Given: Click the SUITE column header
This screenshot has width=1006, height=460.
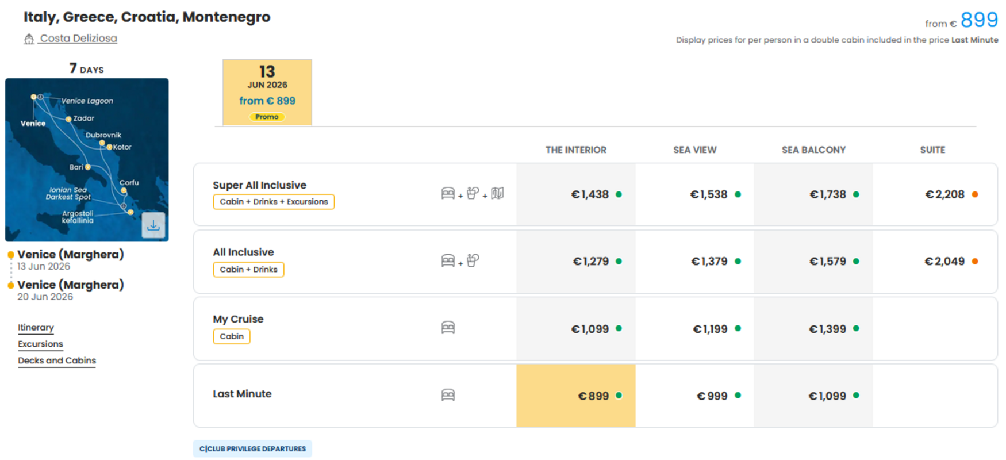Looking at the screenshot, I should (932, 150).
